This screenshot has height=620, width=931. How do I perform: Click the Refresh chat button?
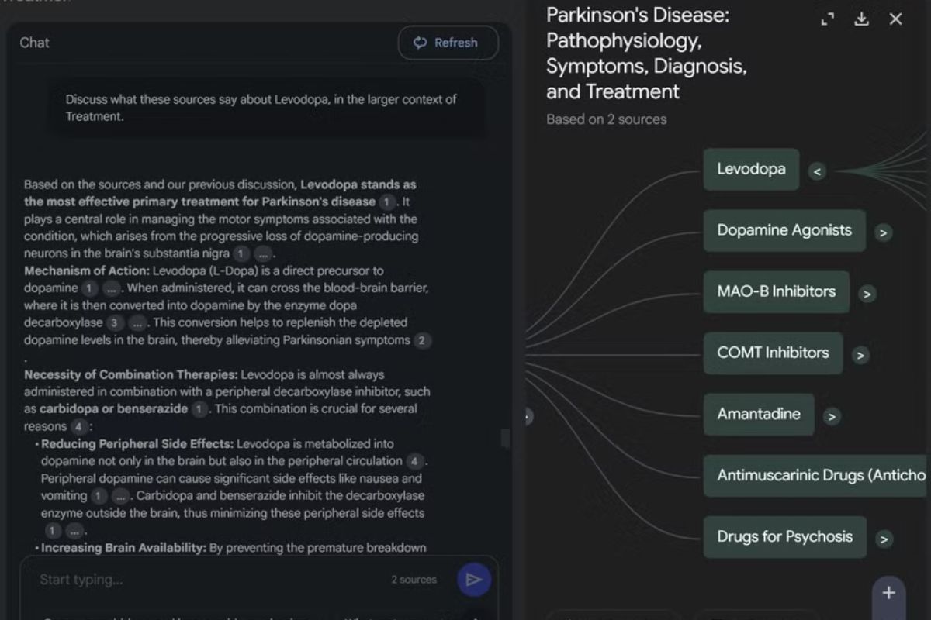[x=448, y=43]
